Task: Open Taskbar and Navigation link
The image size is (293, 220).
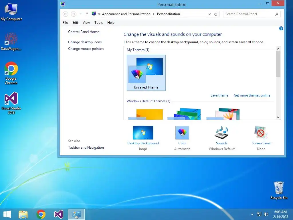Action: tap(86, 148)
